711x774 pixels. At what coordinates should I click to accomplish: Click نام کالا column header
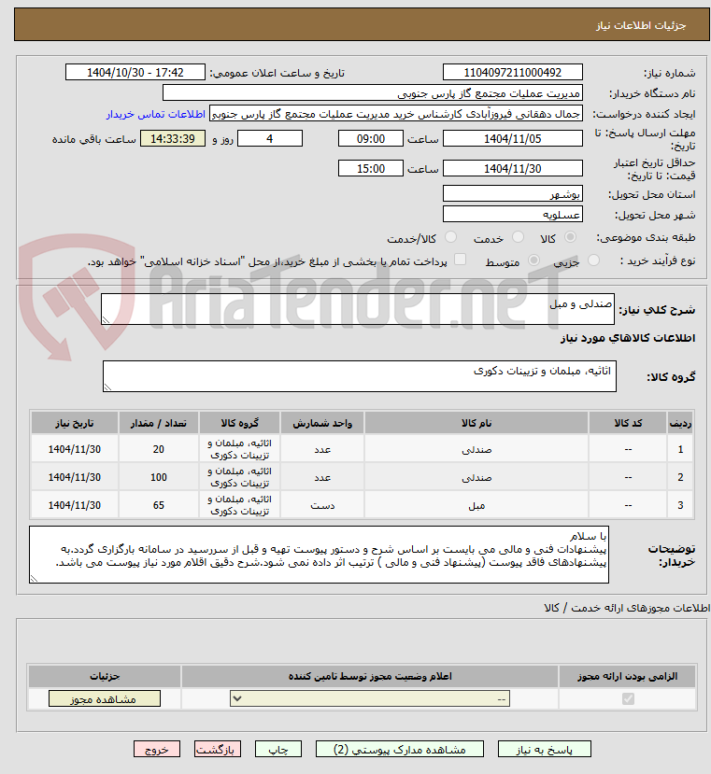pyautogui.click(x=476, y=423)
